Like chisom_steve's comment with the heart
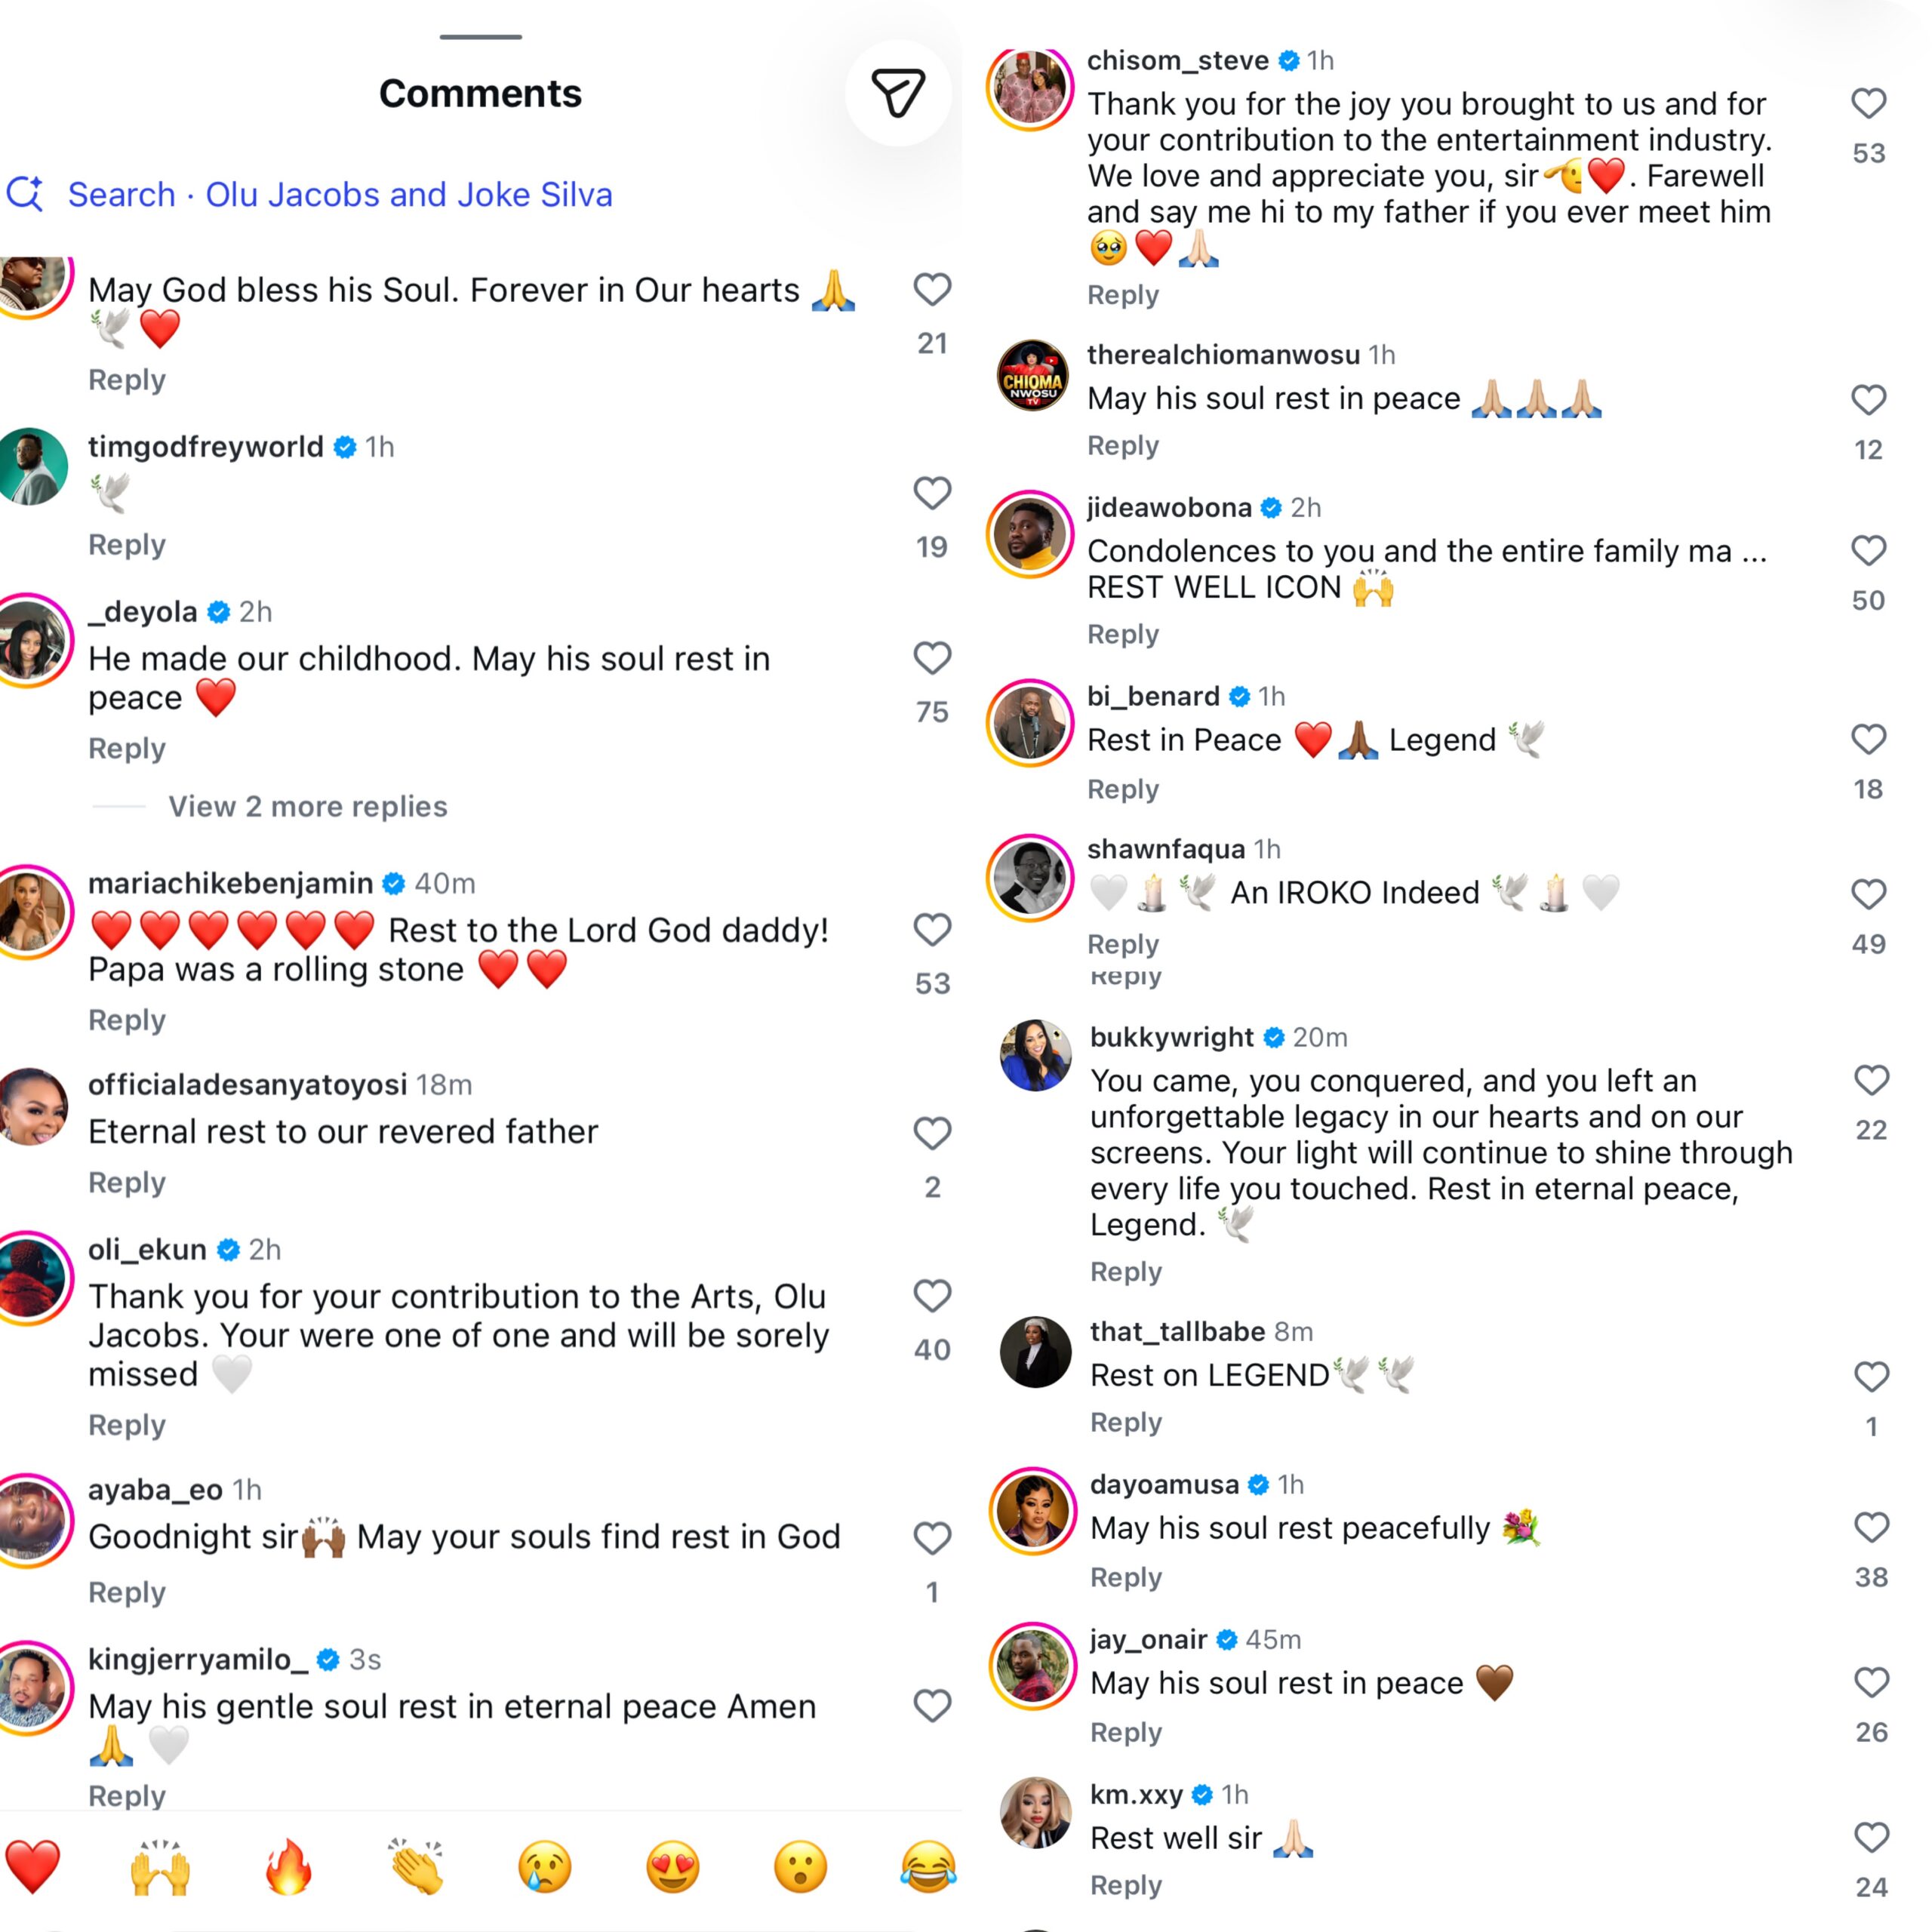Viewport: 1932px width, 1932px height. (1868, 103)
